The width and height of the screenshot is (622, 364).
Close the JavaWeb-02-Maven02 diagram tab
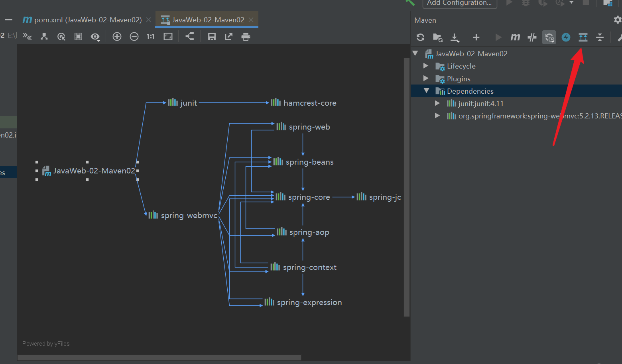click(x=251, y=20)
